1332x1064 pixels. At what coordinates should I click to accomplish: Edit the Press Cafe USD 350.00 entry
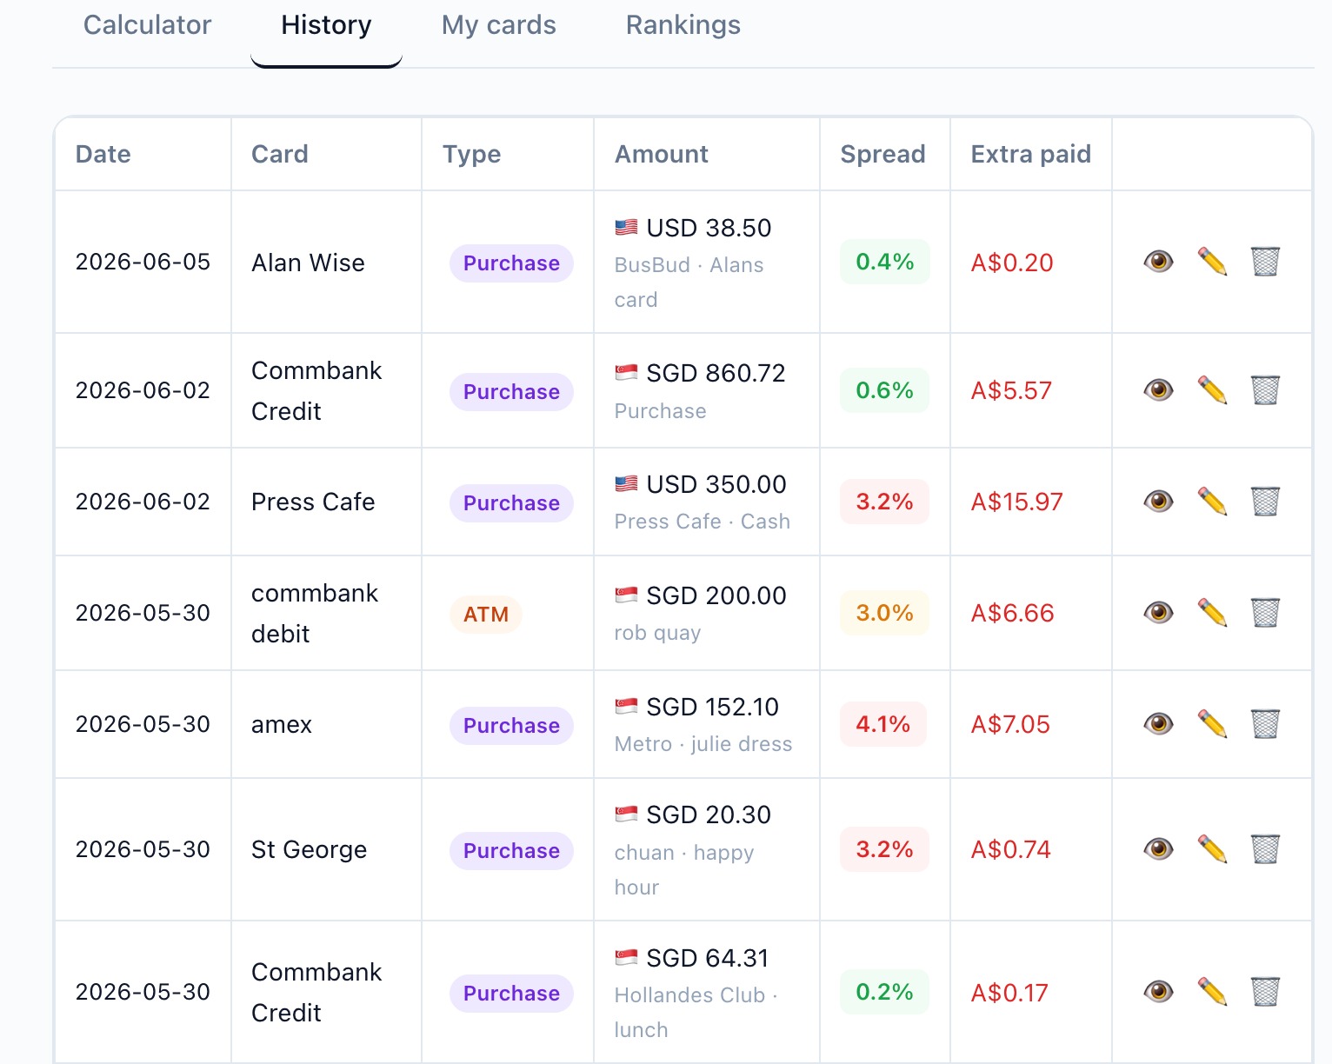(x=1212, y=502)
